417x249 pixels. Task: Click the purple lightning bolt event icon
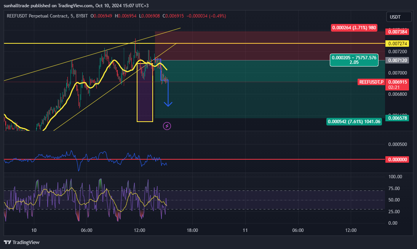(167, 126)
